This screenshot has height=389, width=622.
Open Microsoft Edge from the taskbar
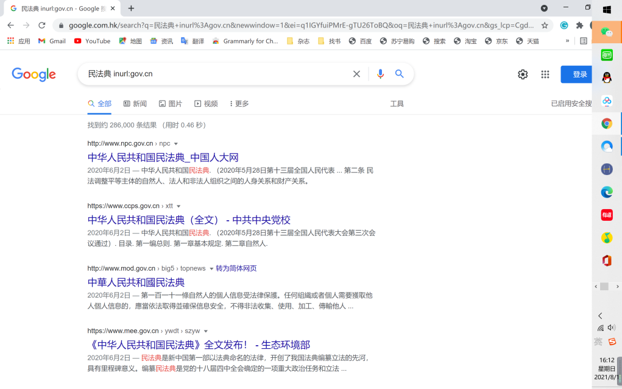(607, 192)
